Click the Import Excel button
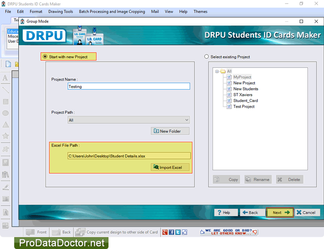The height and width of the screenshot is (249, 324). coord(170,167)
